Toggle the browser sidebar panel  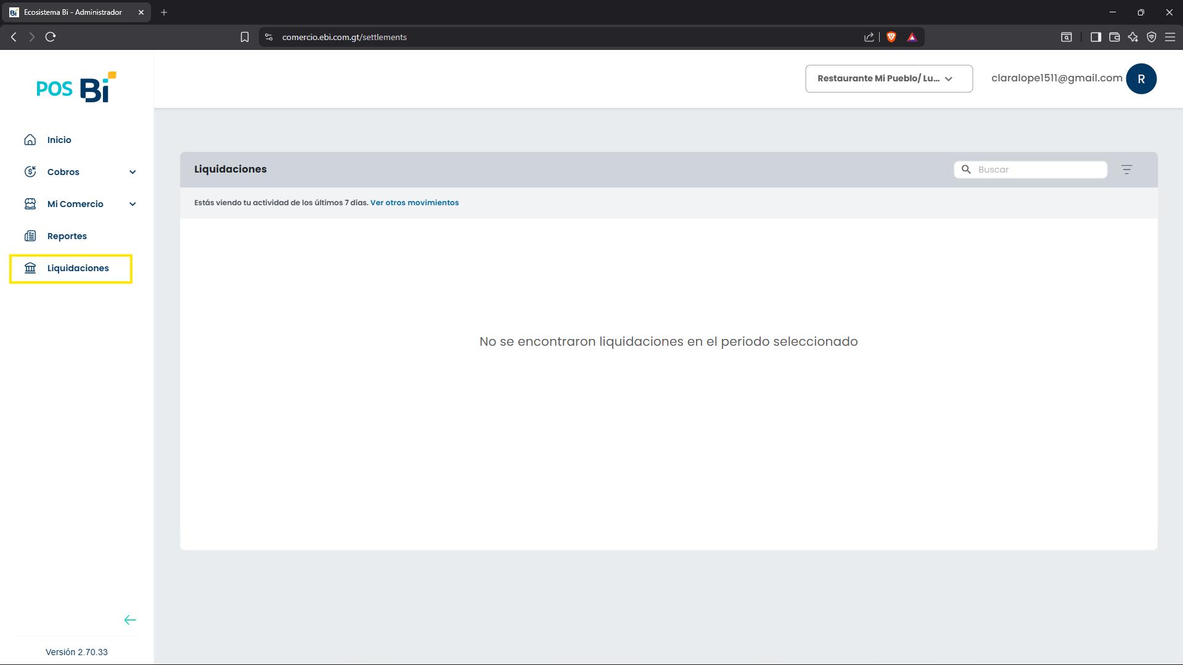[x=1095, y=37]
